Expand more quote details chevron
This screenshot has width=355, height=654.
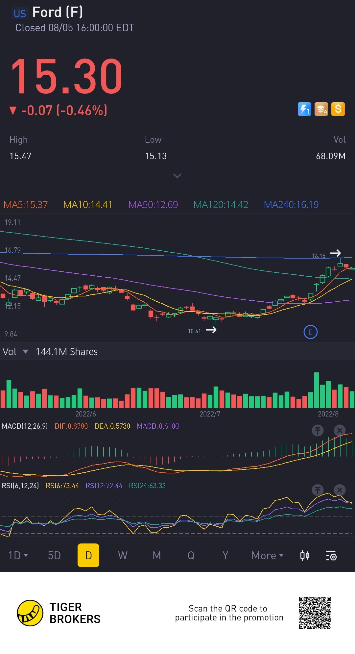[177, 176]
